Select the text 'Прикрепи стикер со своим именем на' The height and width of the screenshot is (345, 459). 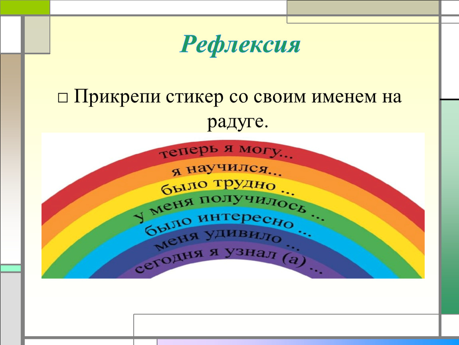[237, 96]
